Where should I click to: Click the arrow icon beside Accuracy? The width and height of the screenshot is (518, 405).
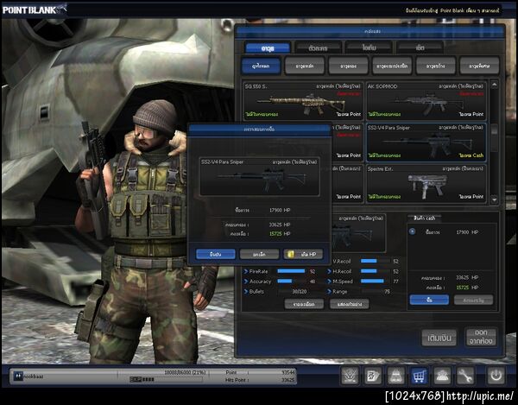tap(245, 282)
